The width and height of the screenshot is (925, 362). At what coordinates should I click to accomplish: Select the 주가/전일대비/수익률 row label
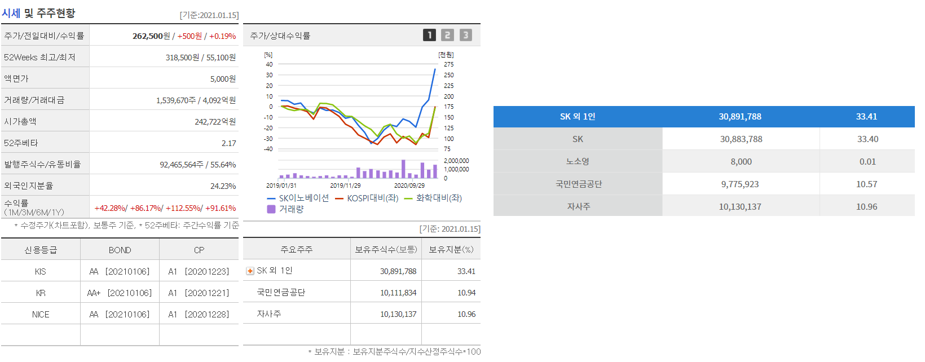pyautogui.click(x=44, y=36)
